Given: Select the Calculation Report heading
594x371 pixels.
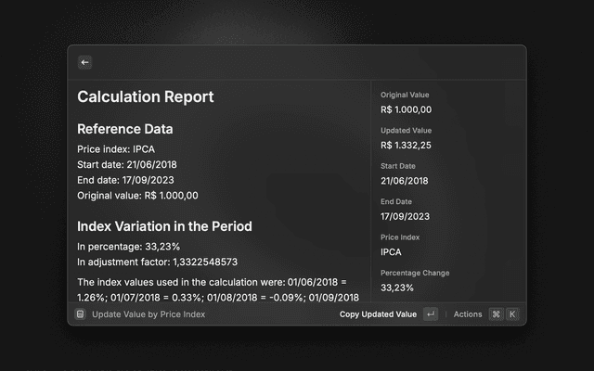Looking at the screenshot, I should pyautogui.click(x=145, y=96).
